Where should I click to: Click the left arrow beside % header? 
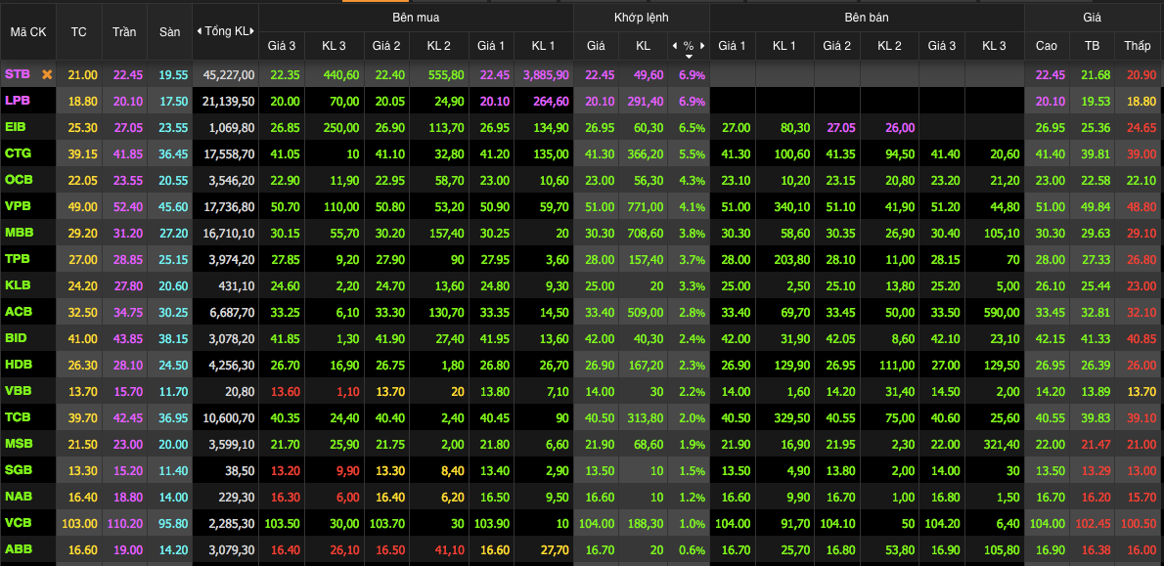(674, 46)
